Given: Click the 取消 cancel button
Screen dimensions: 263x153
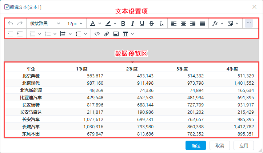Looking at the screenshot, I should pyautogui.click(x=220, y=145).
